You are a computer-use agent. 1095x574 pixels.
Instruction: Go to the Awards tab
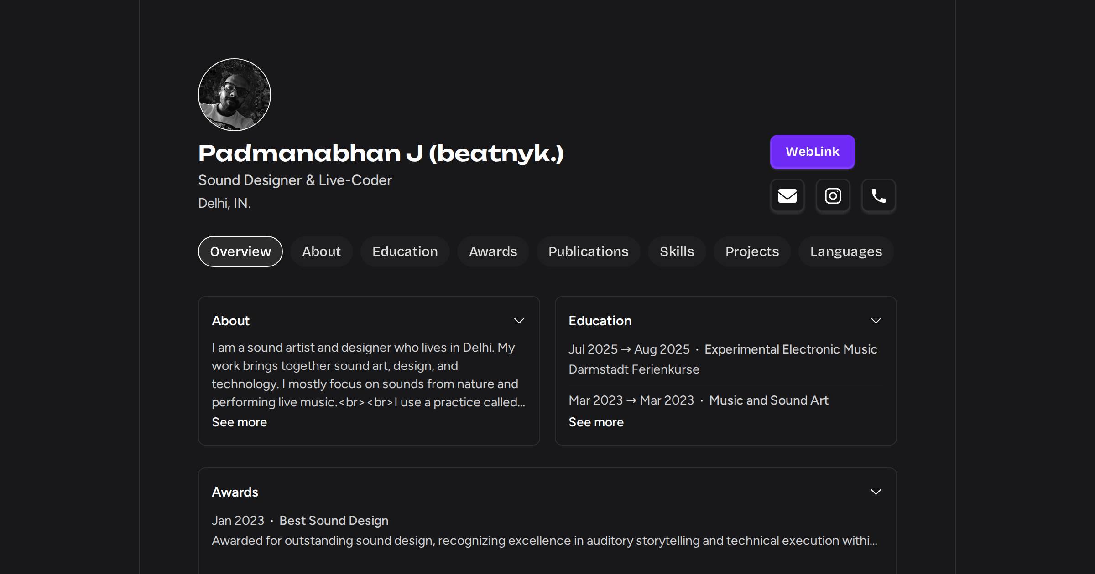[x=493, y=251]
